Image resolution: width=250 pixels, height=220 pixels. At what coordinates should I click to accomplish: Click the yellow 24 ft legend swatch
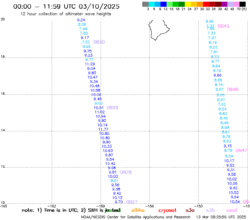tap(188, 4)
